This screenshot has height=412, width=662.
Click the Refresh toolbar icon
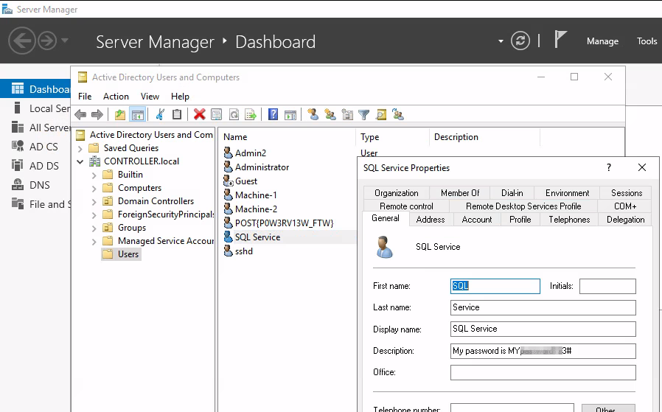[234, 114]
